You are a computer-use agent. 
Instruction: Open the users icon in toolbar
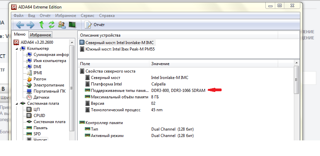coord(62,25)
